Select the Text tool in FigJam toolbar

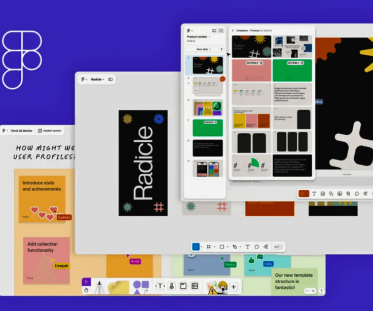pyautogui.click(x=160, y=286)
